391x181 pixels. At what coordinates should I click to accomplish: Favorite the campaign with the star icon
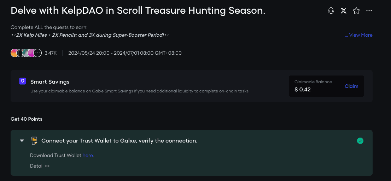(356, 11)
